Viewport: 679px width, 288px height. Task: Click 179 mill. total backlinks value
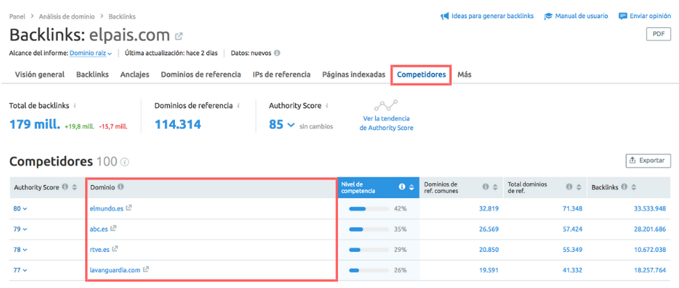pos(35,125)
